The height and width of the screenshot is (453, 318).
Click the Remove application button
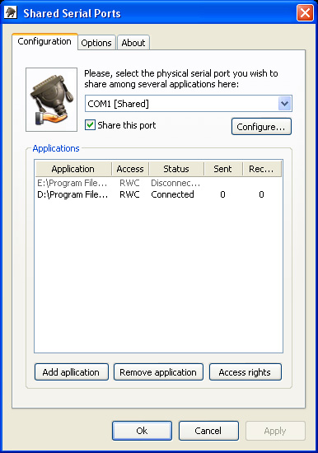[x=158, y=372]
